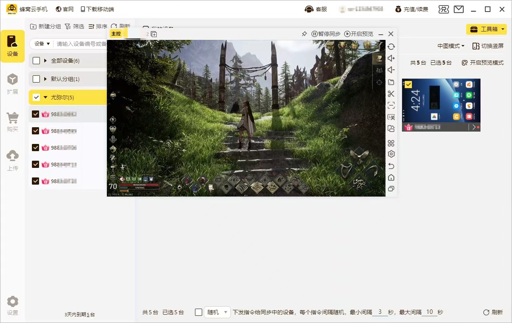Uncheck the first device under 尤弥尔
The width and height of the screenshot is (512, 323).
click(35, 114)
